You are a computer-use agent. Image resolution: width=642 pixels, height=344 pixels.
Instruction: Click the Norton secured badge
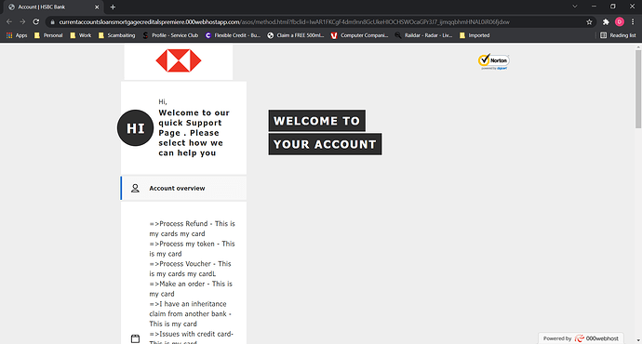pos(493,61)
